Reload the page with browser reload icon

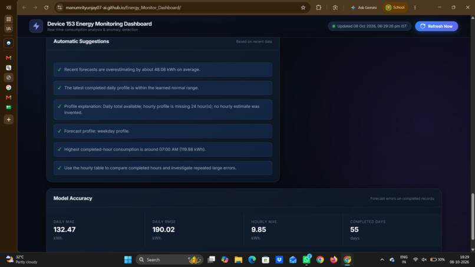(47, 8)
